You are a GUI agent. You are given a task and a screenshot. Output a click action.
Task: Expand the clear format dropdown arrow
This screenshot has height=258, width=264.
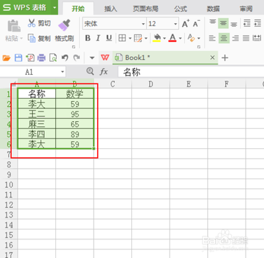tap(199, 38)
